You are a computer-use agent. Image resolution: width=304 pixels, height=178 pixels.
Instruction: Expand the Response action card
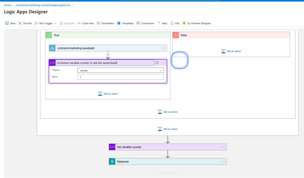click(168, 161)
